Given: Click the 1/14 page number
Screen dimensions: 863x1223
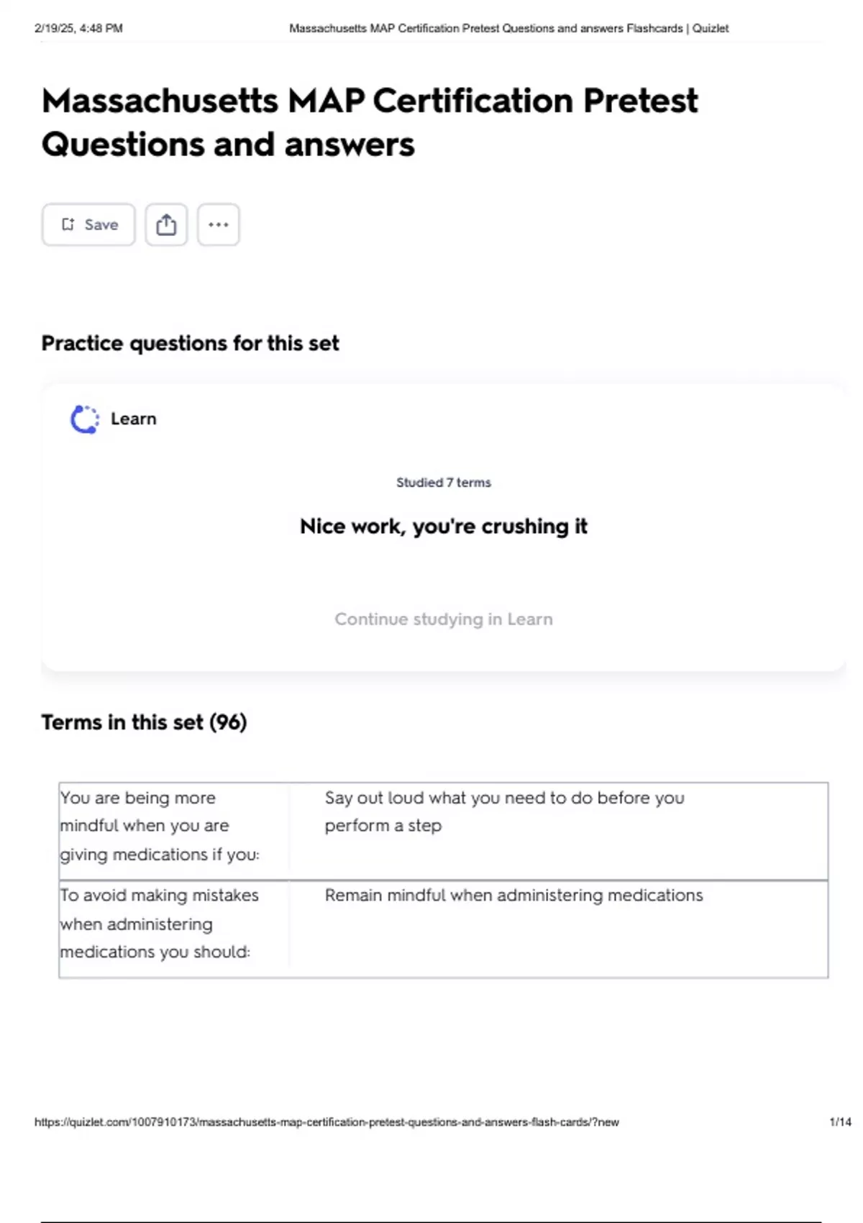Looking at the screenshot, I should coord(840,1122).
